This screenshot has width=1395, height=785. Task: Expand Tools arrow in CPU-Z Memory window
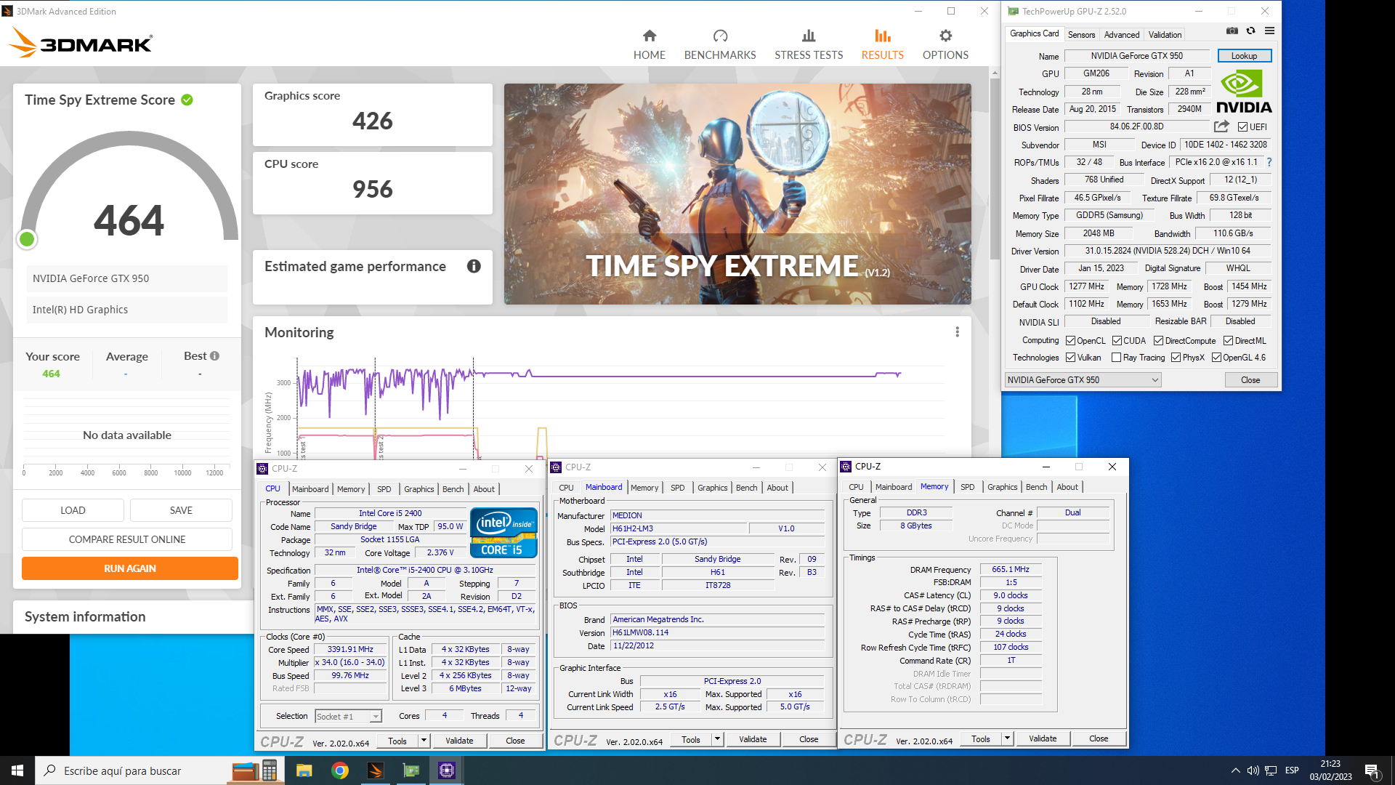pos(1007,738)
